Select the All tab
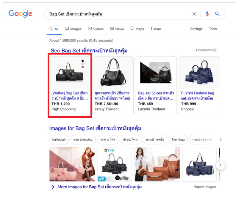Image resolution: width=236 pixels, height=200 pixels. (54, 29)
